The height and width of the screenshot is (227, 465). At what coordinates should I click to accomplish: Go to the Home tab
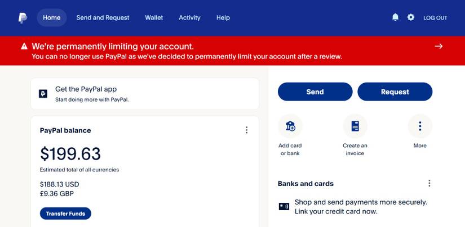(52, 17)
